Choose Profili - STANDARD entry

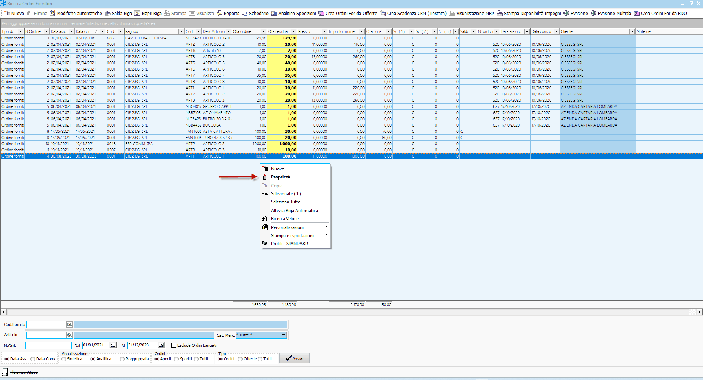295,243
